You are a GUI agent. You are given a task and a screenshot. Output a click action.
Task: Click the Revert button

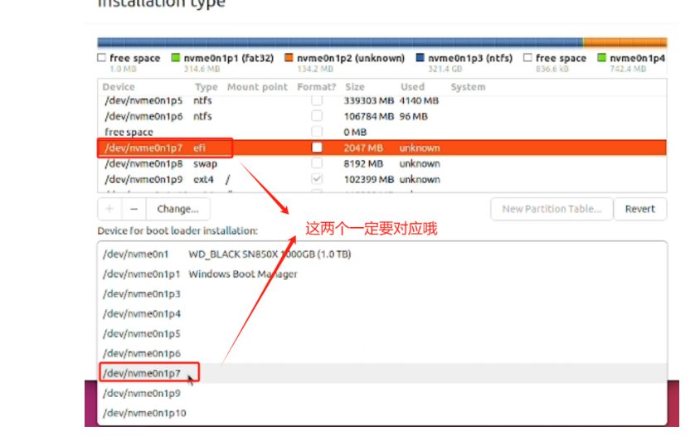pyautogui.click(x=639, y=209)
